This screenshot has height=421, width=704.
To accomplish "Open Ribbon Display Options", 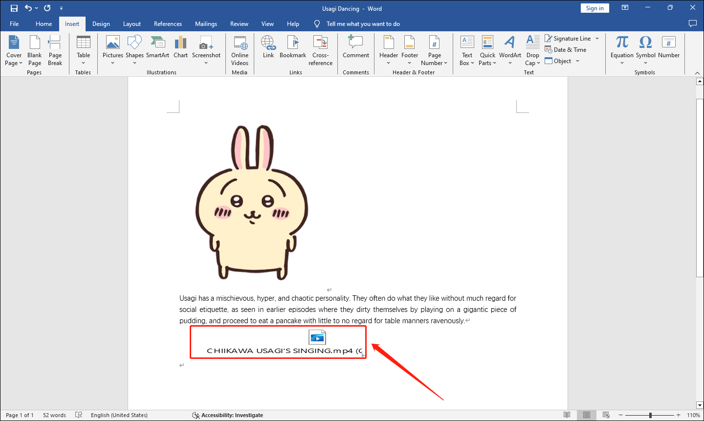I will click(625, 8).
